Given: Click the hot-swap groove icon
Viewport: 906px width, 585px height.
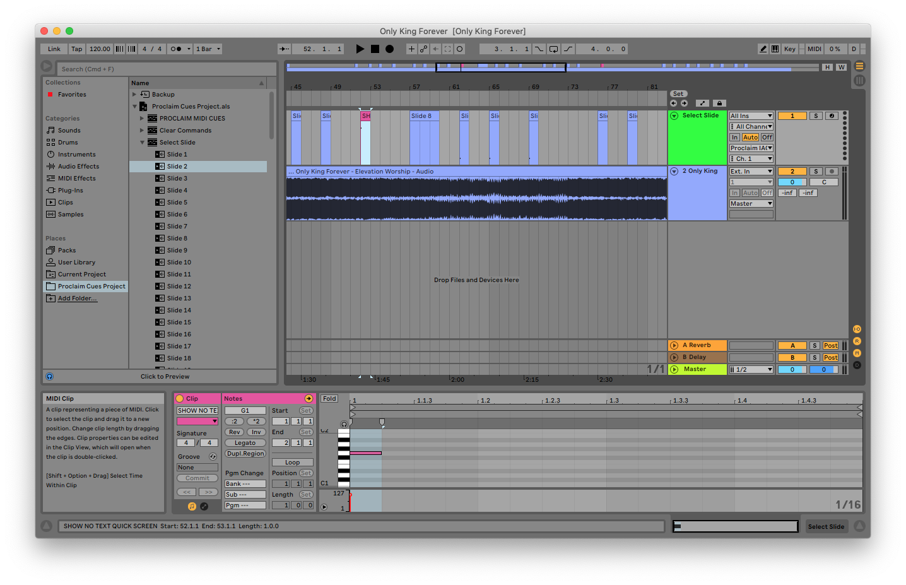Looking at the screenshot, I should click(213, 457).
